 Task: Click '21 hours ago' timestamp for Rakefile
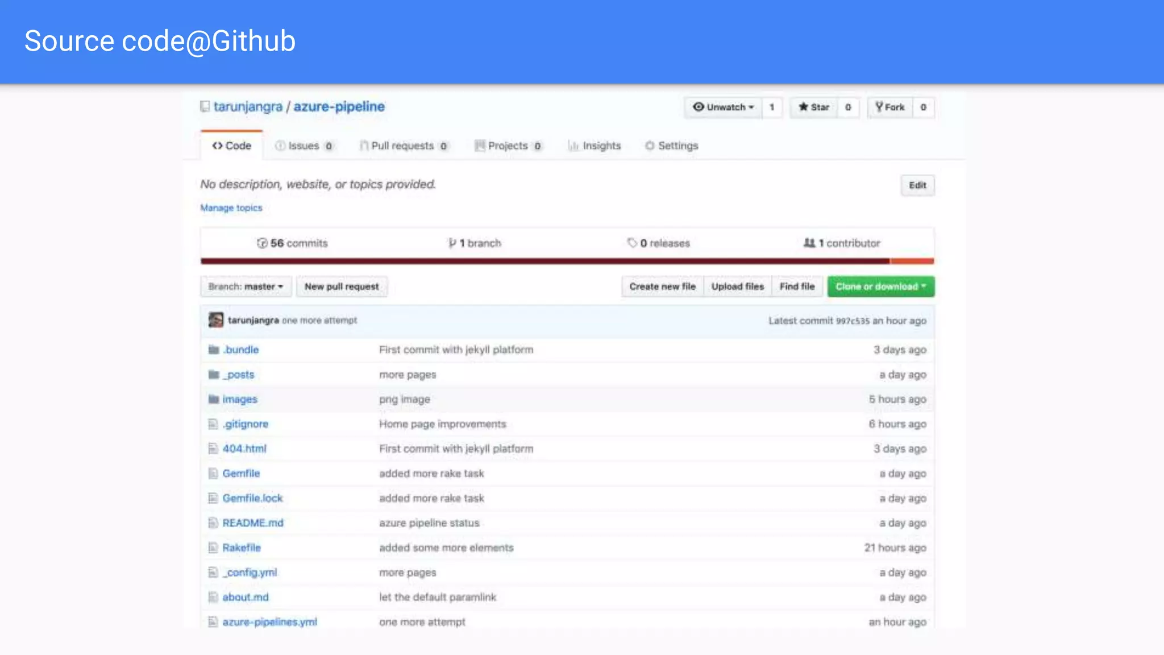895,548
